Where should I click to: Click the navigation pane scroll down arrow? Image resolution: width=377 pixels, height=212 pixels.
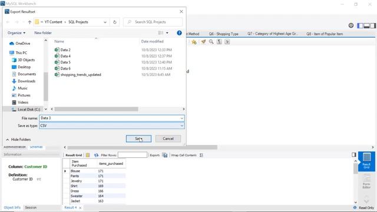tap(46, 109)
